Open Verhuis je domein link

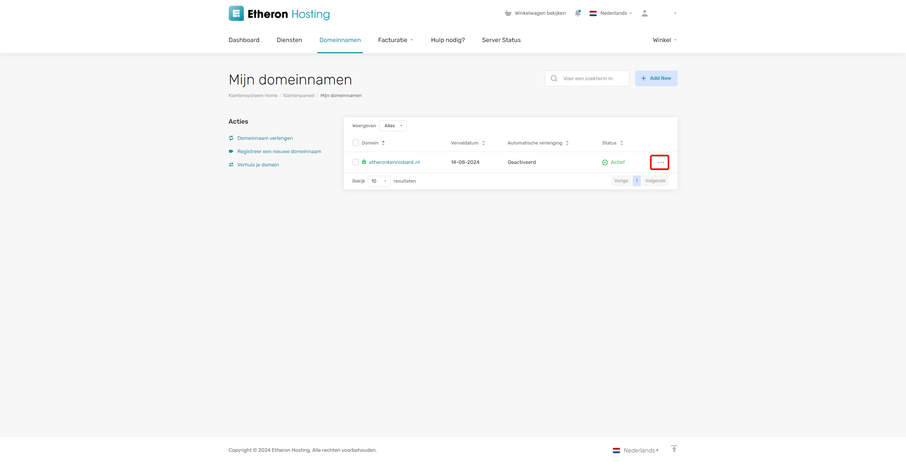258,165
